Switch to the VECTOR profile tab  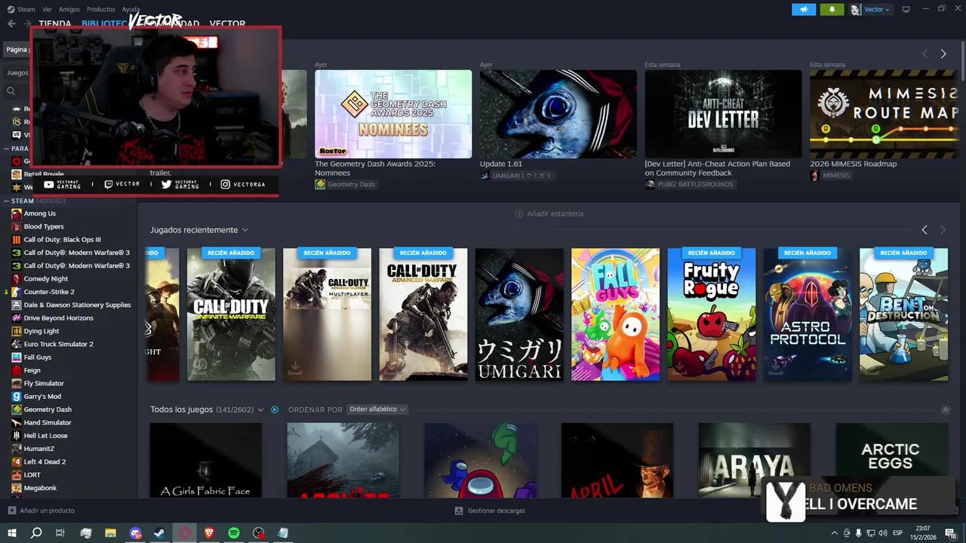[x=227, y=23]
